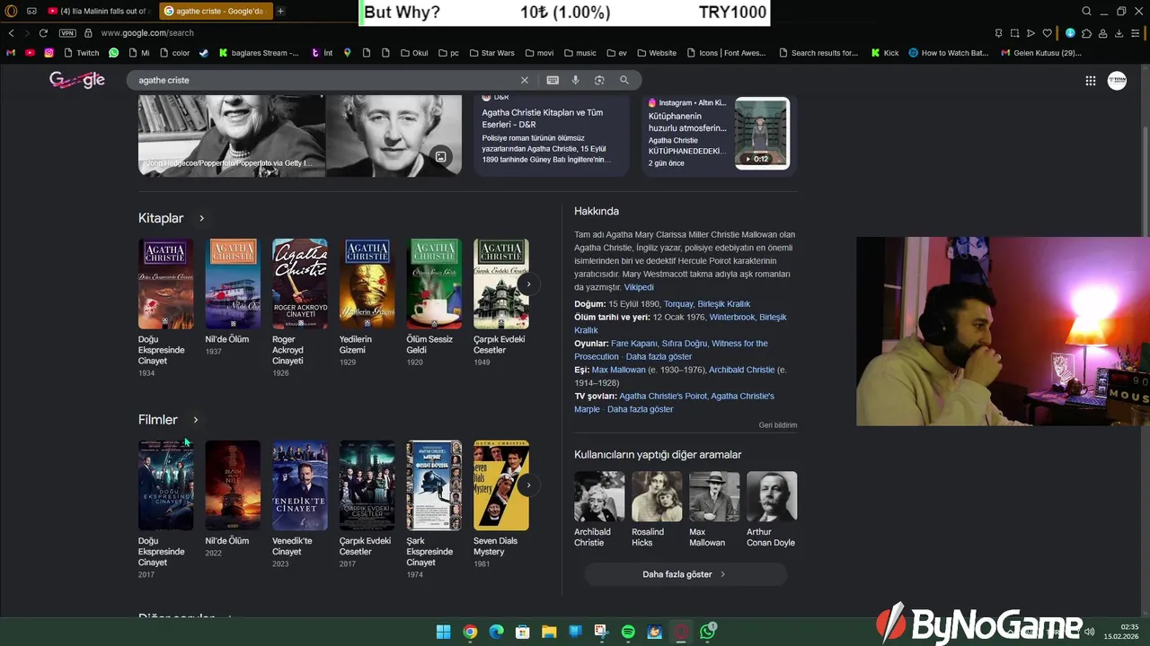Viewport: 1150px width, 646px height.
Task: Expand TV şovları with Daha fazla göster
Action: click(640, 409)
